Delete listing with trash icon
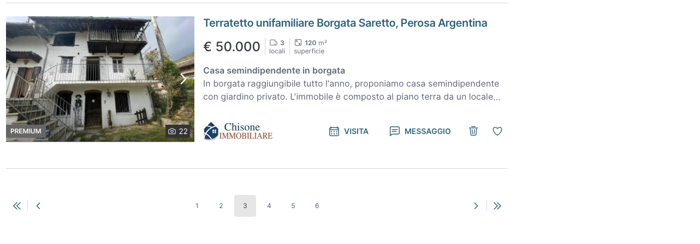 pos(473,131)
